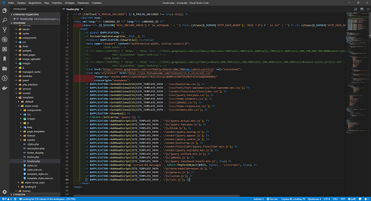Expand the managed_cache folder
The image size is (371, 201).
click(x=31, y=72)
